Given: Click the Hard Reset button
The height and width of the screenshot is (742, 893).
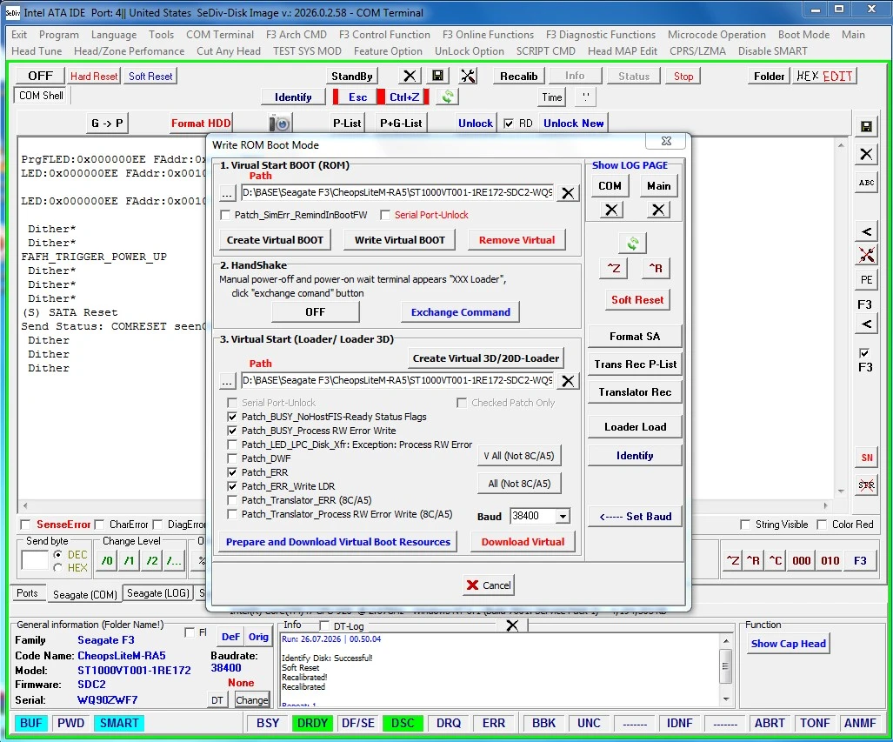Looking at the screenshot, I should [94, 76].
